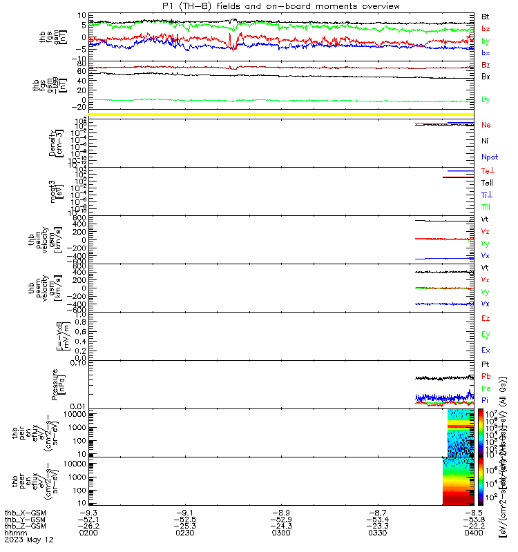Click the black "Tell" temperature legend
Image resolution: width=518 pixels, height=552 pixels.
[487, 183]
